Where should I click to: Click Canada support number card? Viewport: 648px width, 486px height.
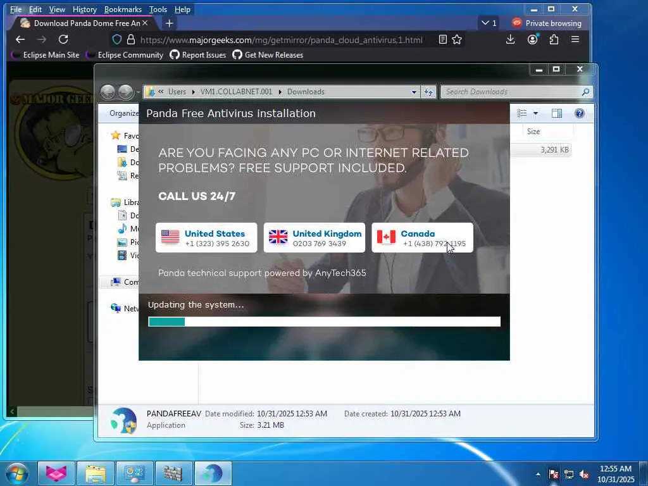[x=422, y=238]
